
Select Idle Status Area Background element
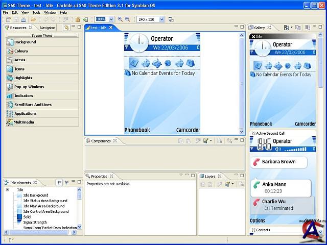click(x=45, y=201)
